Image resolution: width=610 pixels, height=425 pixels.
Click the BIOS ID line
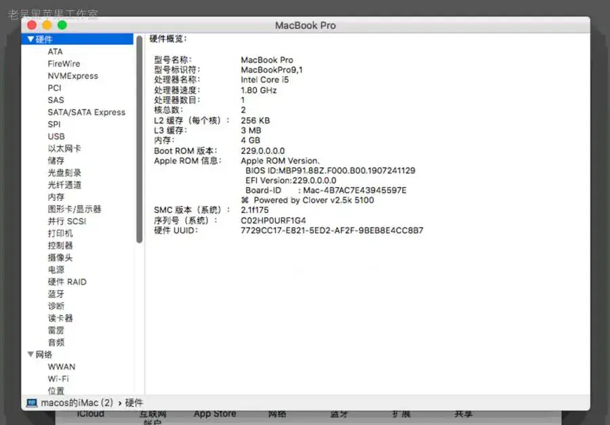coord(330,170)
